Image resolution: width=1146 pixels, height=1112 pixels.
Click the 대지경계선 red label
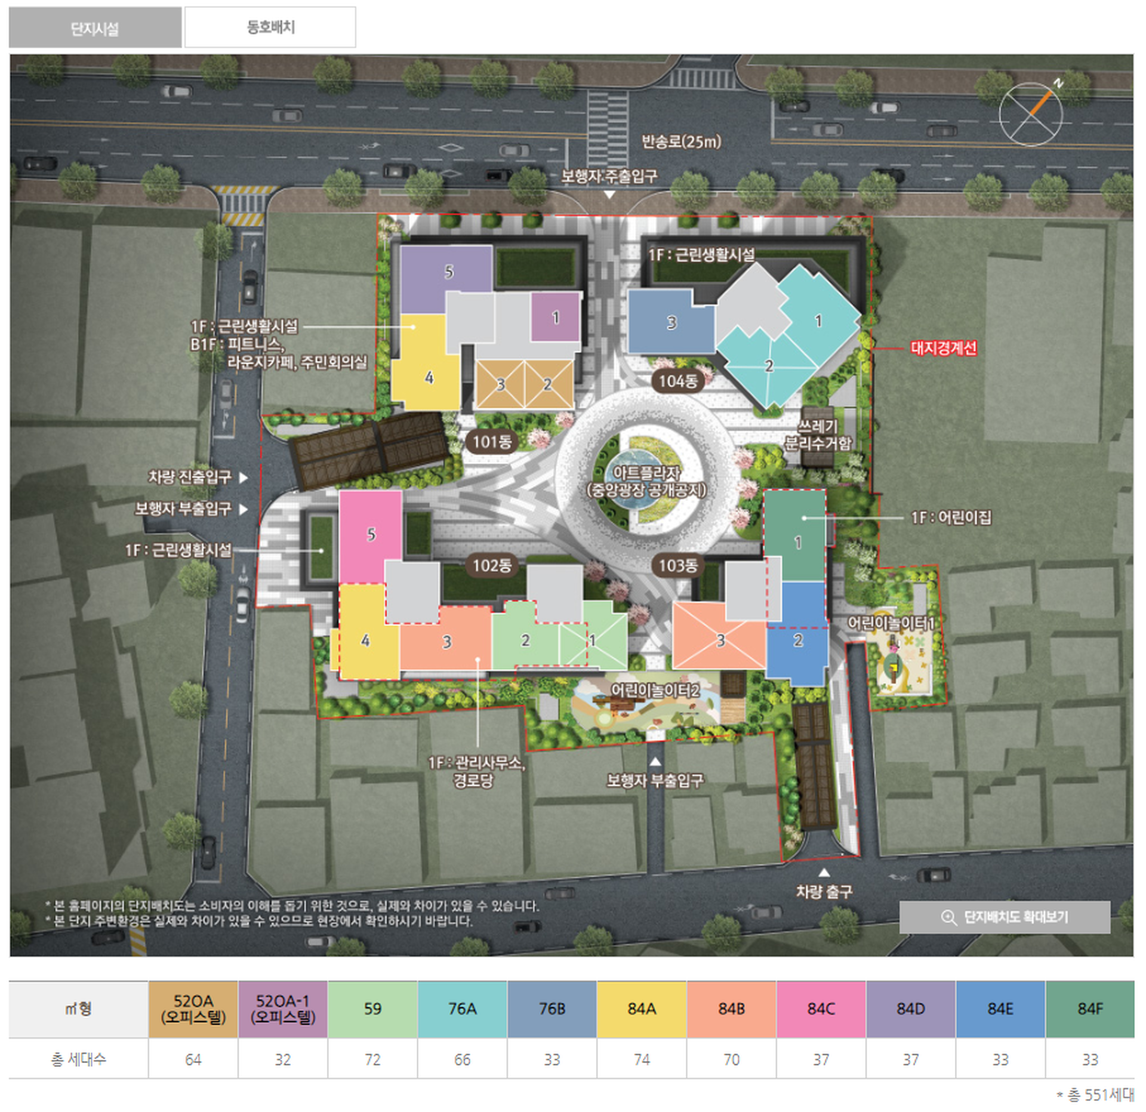(x=944, y=348)
